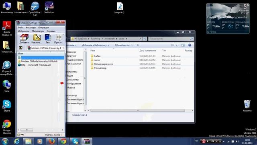Select the Новая папка desktop folder
257x145 pixels.
pos(21,8)
